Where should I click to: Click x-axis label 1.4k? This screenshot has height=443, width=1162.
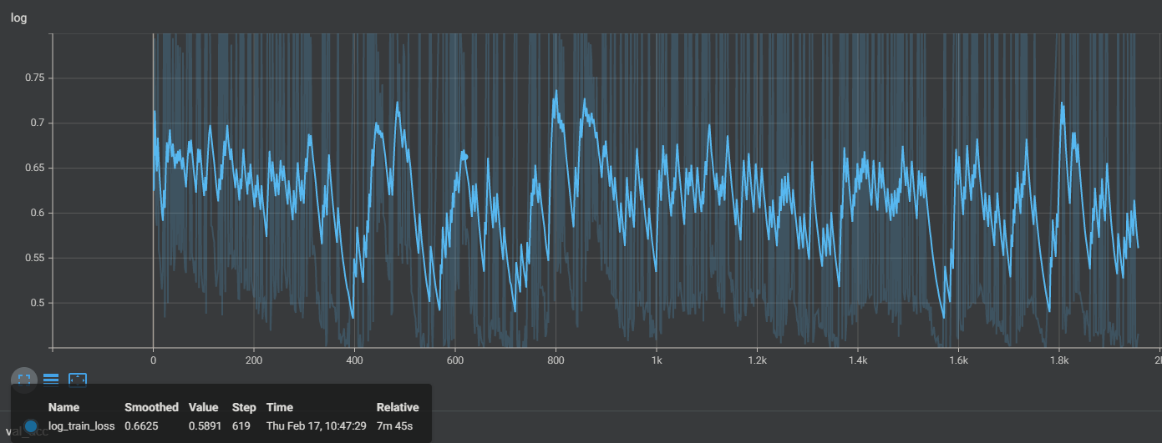[858, 360]
